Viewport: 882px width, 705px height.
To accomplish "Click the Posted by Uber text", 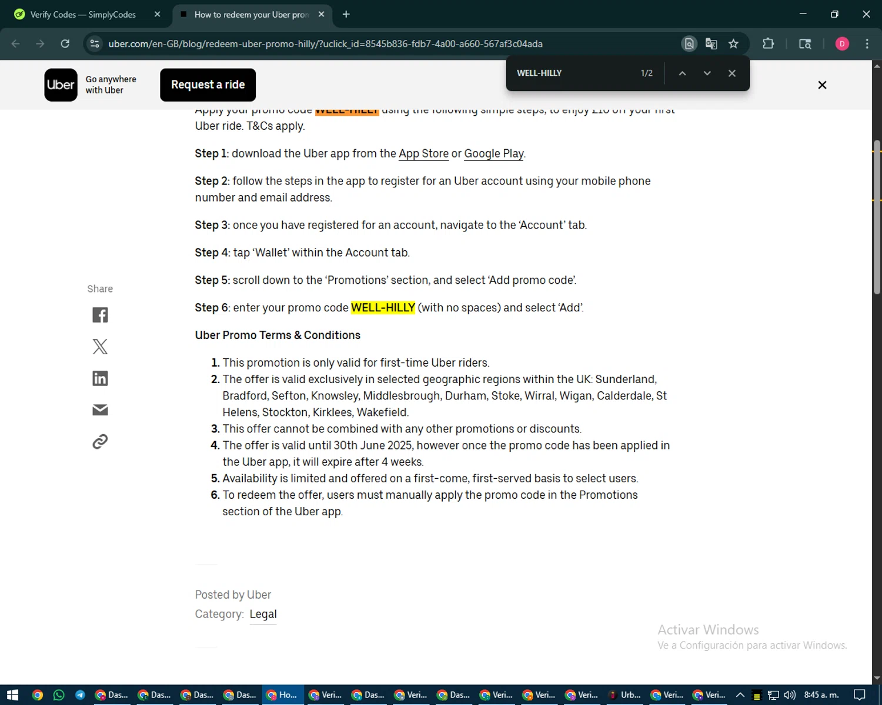I will pos(233,595).
